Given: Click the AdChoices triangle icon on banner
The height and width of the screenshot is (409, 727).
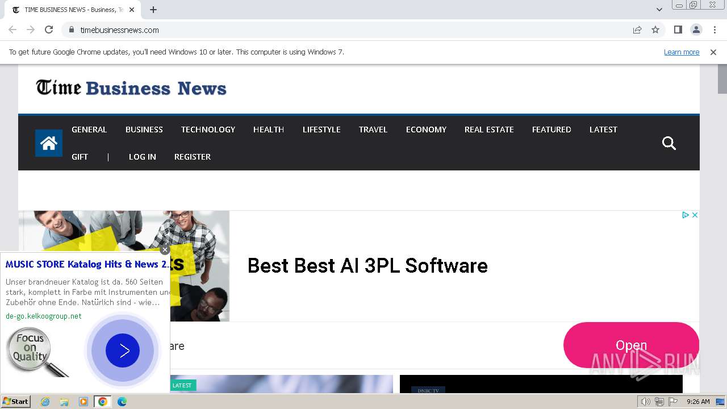Looking at the screenshot, I should [x=686, y=215].
